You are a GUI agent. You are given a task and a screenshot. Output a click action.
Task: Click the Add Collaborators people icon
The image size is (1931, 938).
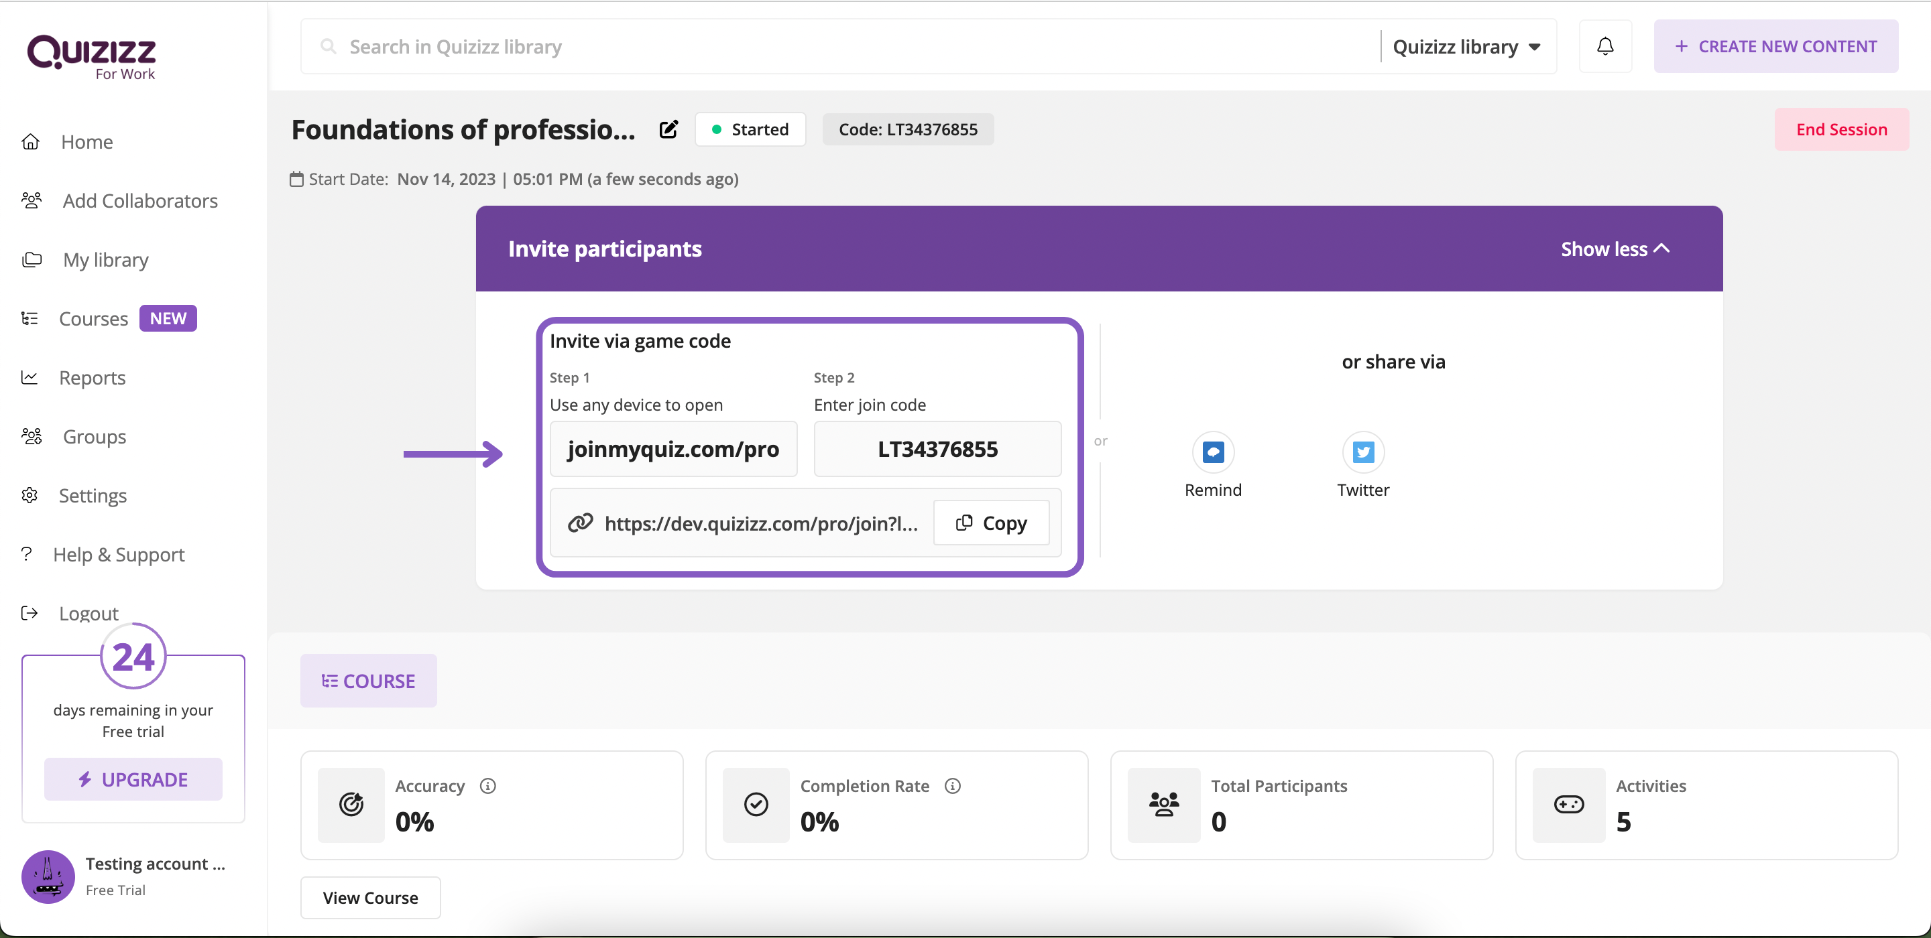[32, 200]
